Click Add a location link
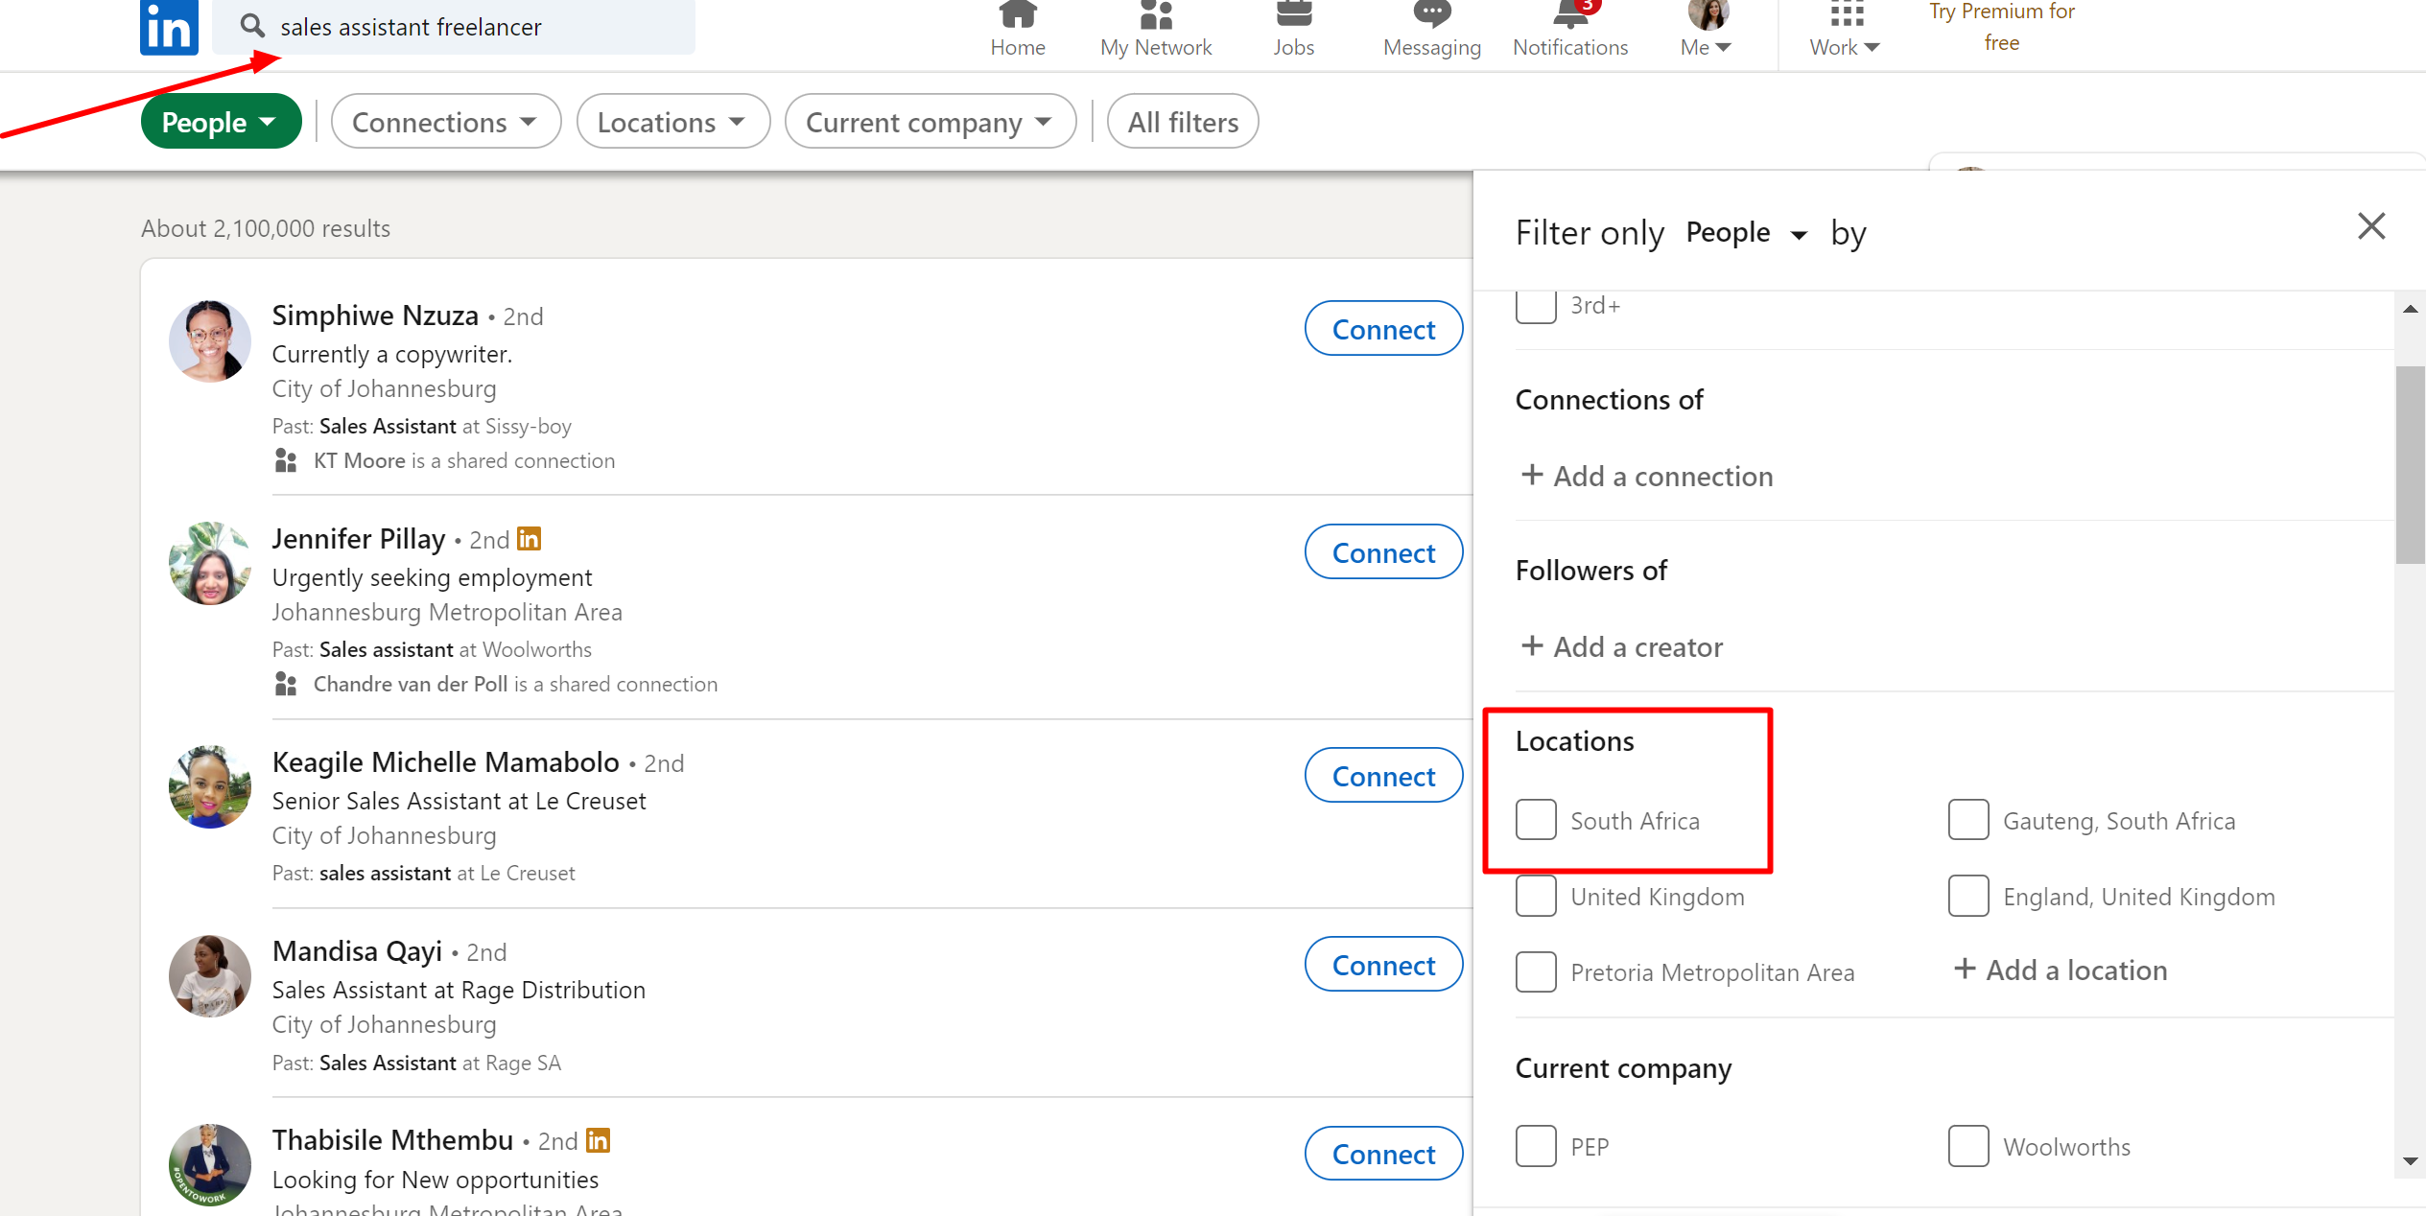 (x=2061, y=970)
